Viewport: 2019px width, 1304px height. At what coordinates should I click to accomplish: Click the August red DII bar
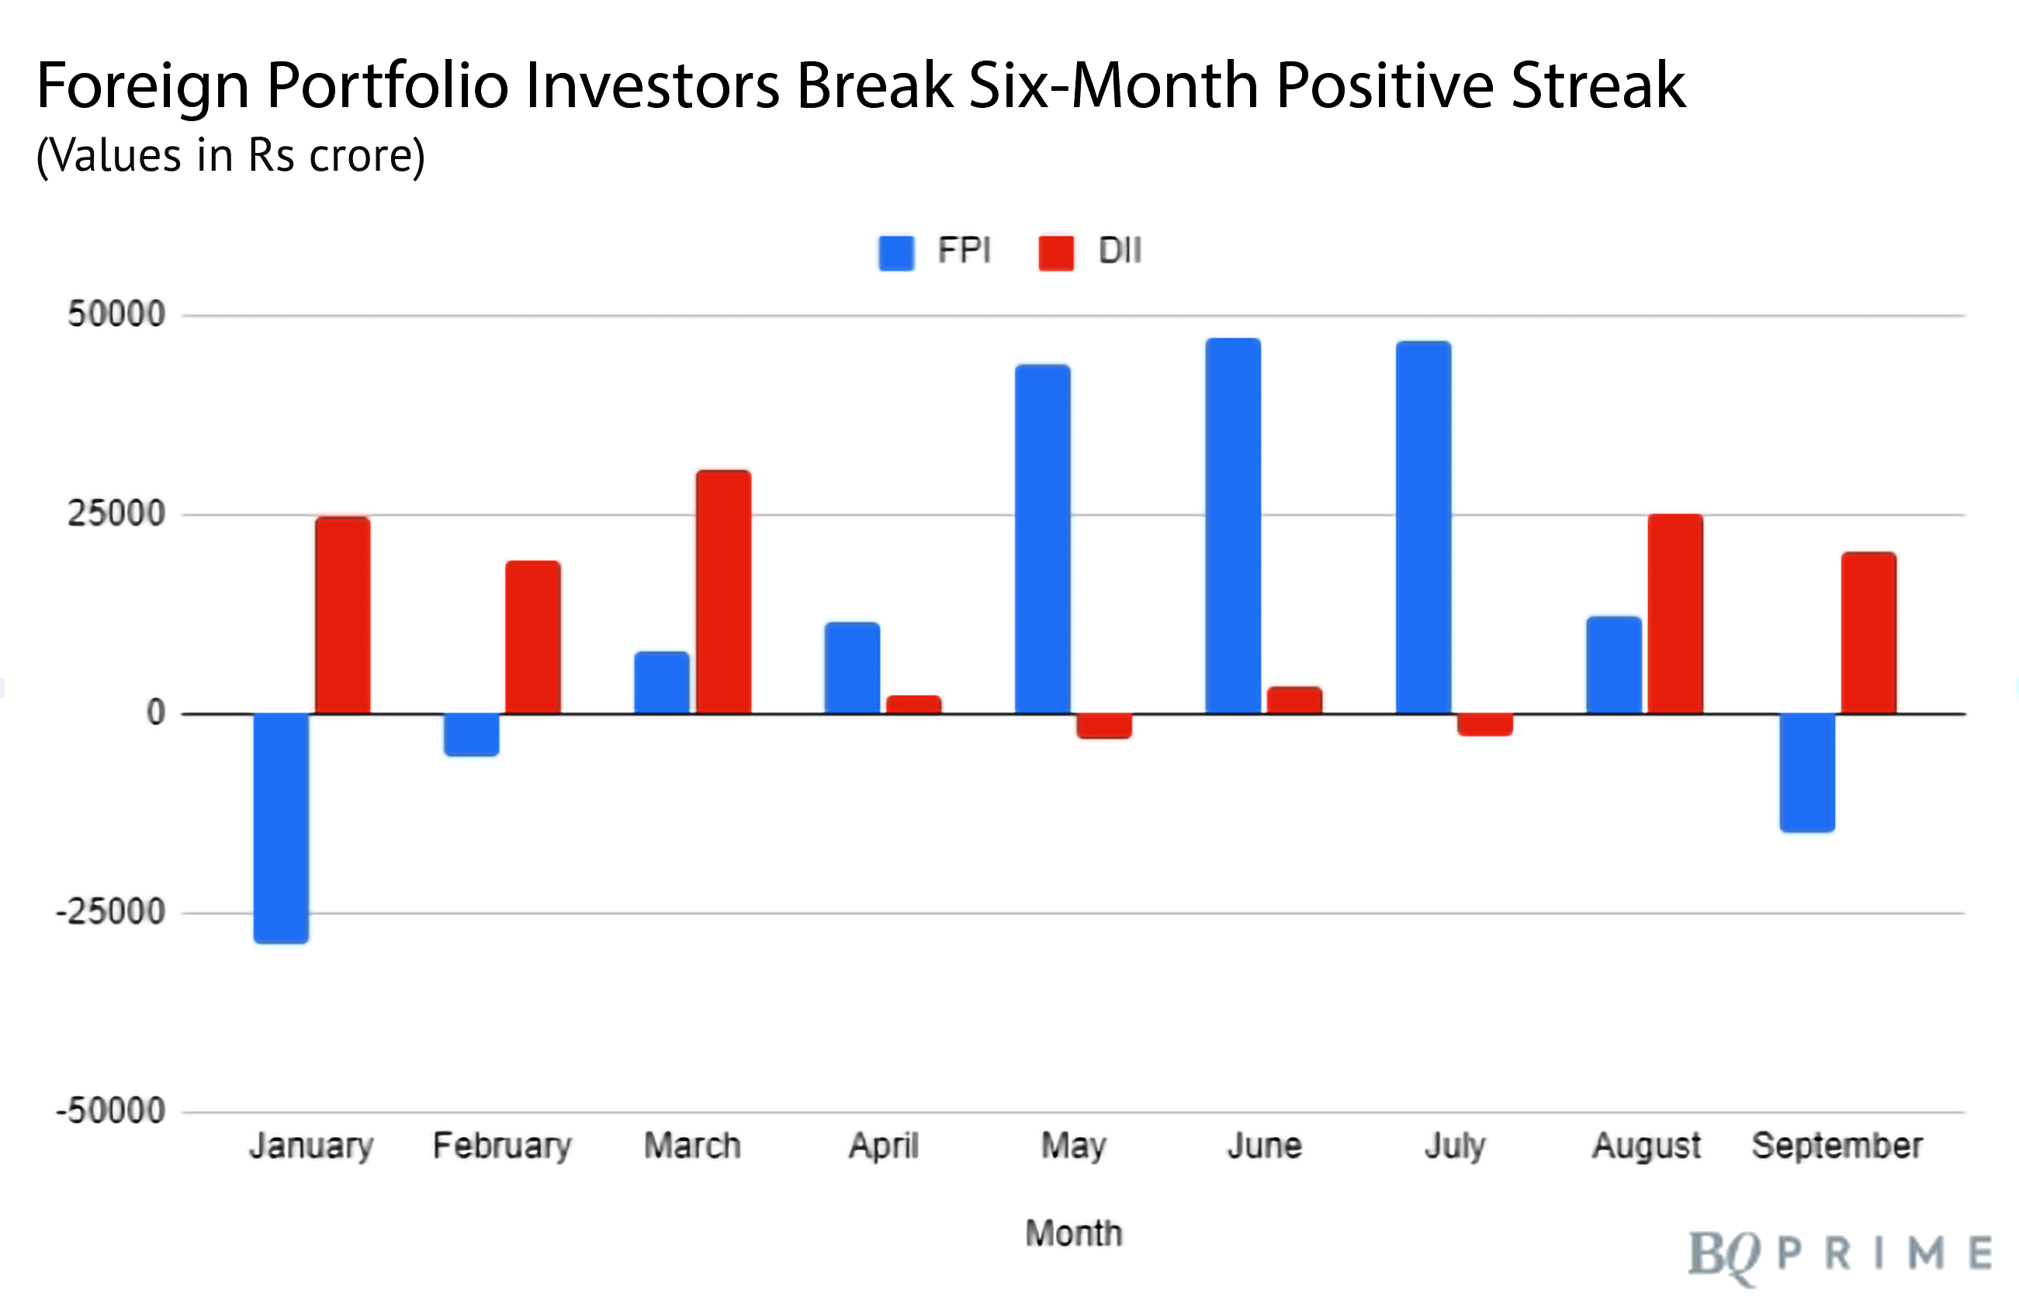(1674, 614)
